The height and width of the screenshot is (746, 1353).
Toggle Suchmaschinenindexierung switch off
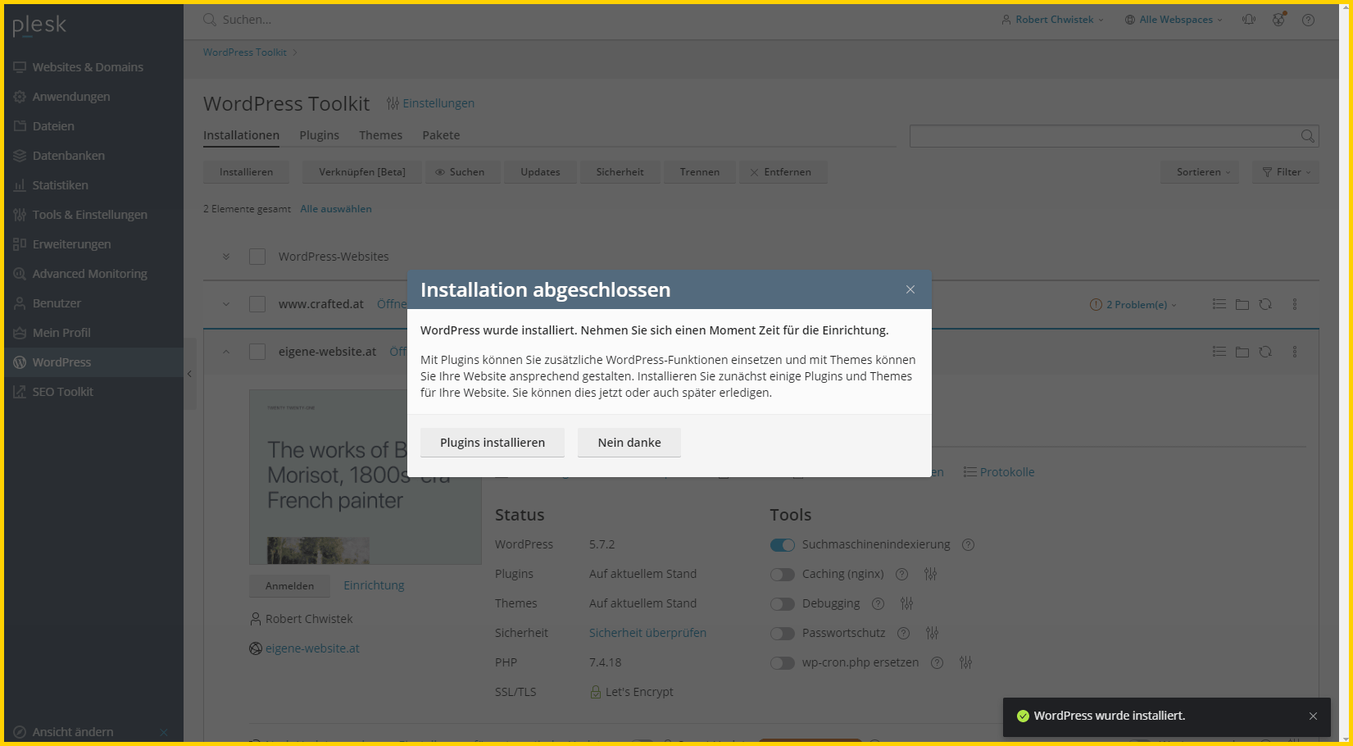[x=783, y=545]
